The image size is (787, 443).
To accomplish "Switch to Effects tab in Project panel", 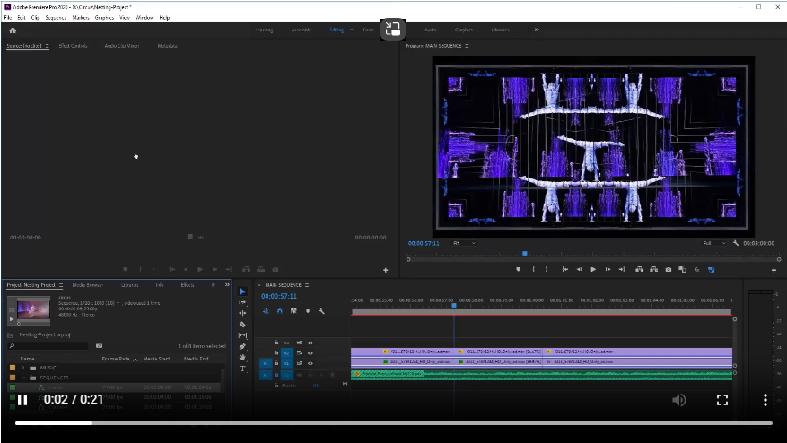I will (188, 285).
